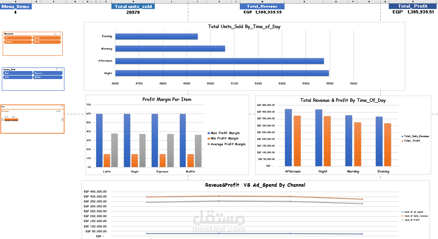This screenshot has height=239, width=438.
Task: Filter by Winter in the Season slicer
Action: click(x=47, y=42)
